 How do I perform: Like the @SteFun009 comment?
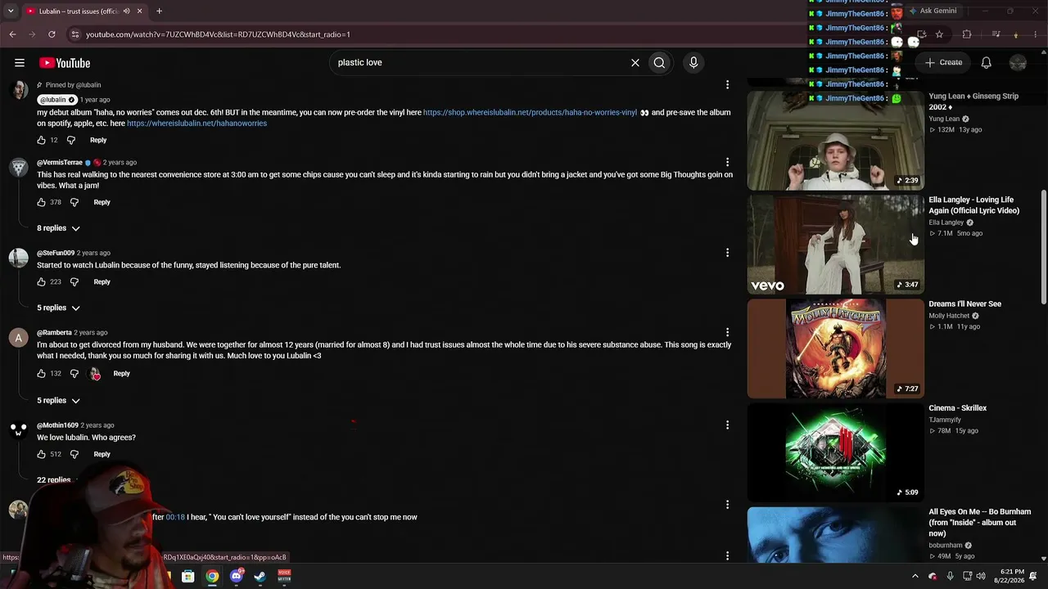42,281
